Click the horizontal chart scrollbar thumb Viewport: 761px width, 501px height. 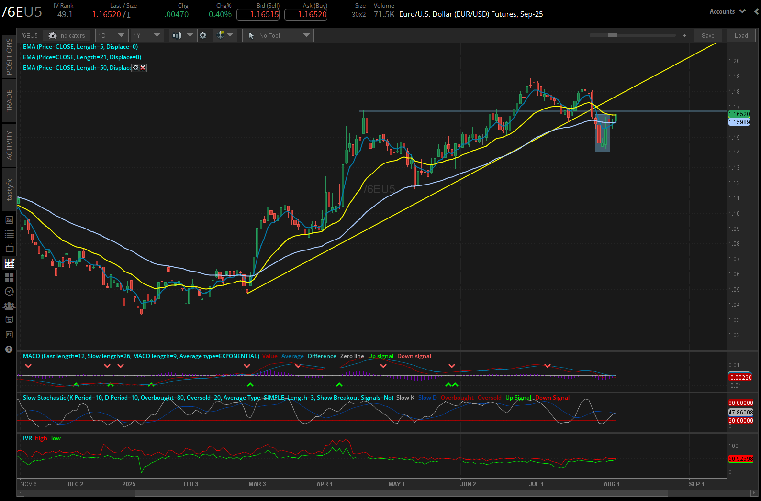tap(402, 493)
